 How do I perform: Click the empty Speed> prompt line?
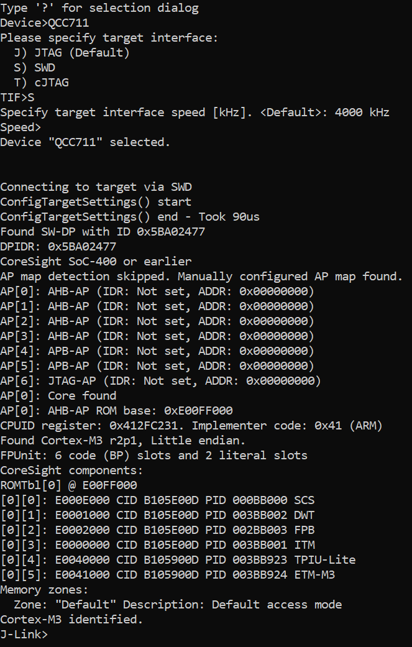coord(21,127)
